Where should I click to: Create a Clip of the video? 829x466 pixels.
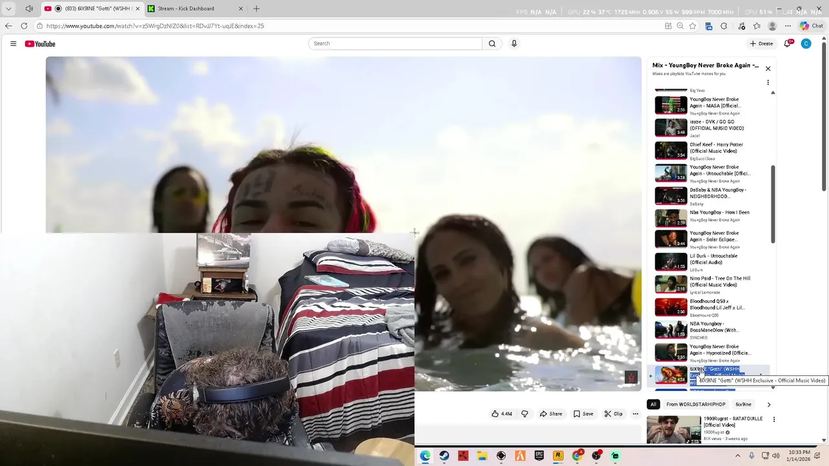pyautogui.click(x=613, y=414)
